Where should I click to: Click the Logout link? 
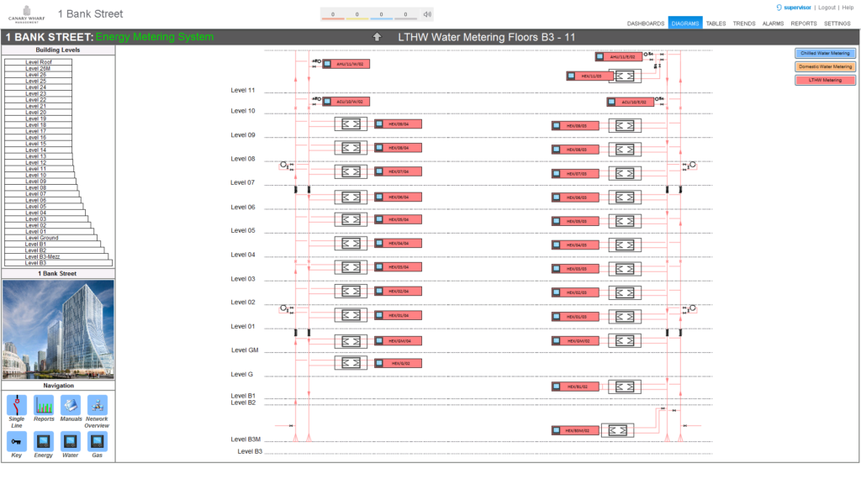(x=826, y=7)
